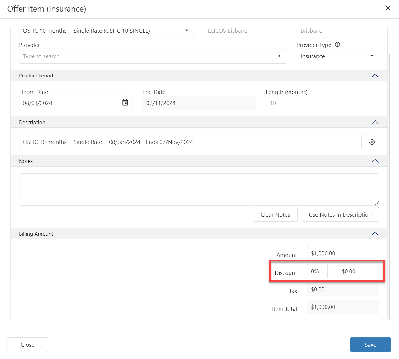Collapse the Product Period section
The image size is (399, 359).
[375, 76]
